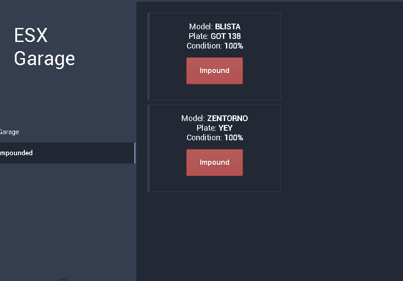Click the partial round icon at sidebar bottom
The image size is (403, 281).
click(x=63, y=279)
